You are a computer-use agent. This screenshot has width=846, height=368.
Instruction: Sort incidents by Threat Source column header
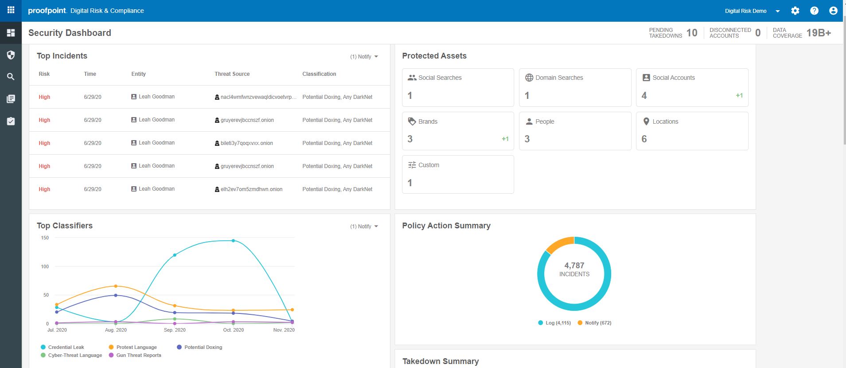232,74
